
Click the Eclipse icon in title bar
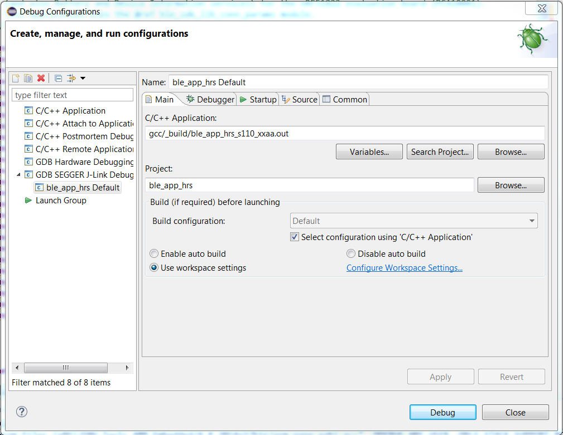[12, 12]
